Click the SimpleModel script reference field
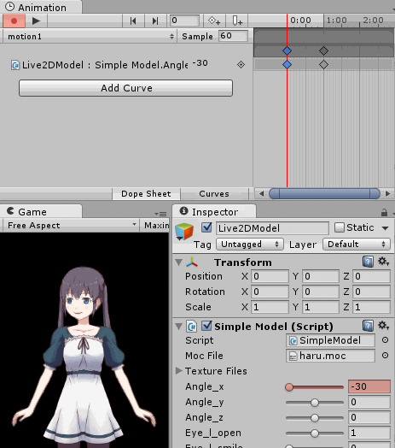395x448 pixels. point(330,340)
